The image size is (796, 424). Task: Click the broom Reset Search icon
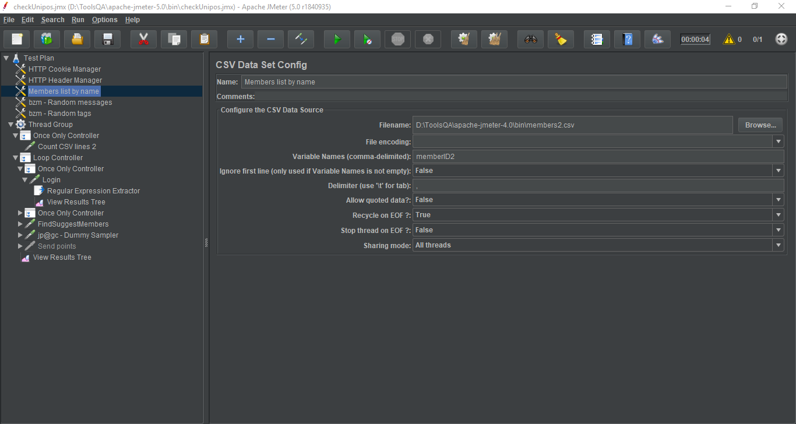click(561, 39)
